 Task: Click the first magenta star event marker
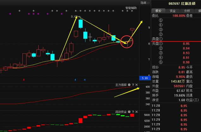10,14
